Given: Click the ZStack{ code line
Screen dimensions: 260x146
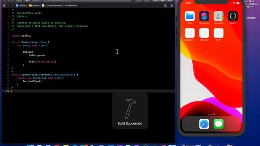Looking at the screenshot, I should point(28,52).
